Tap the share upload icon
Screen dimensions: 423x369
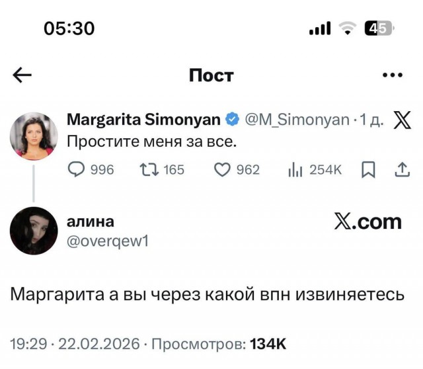click(x=402, y=170)
